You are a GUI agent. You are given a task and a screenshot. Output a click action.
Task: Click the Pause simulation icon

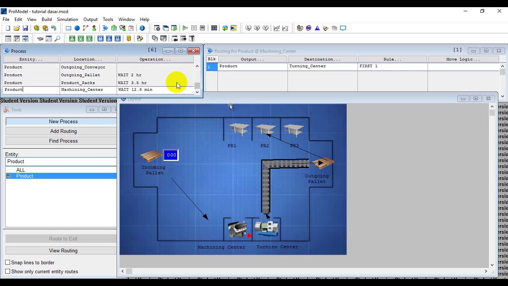[194, 28]
